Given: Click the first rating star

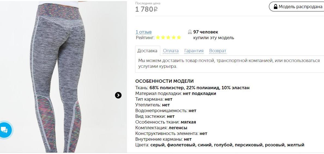Looking at the screenshot, I should [x=158, y=38].
